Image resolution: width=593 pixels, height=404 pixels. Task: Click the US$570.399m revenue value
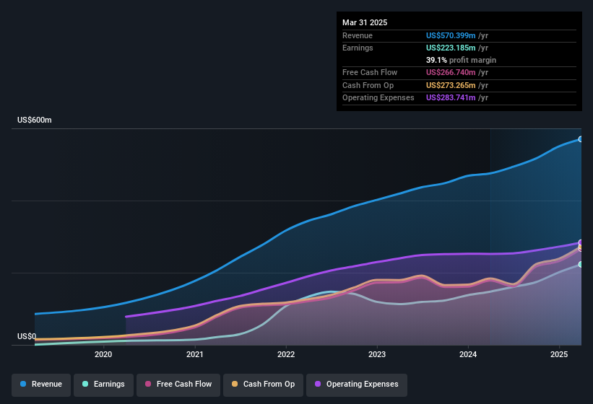(451, 35)
